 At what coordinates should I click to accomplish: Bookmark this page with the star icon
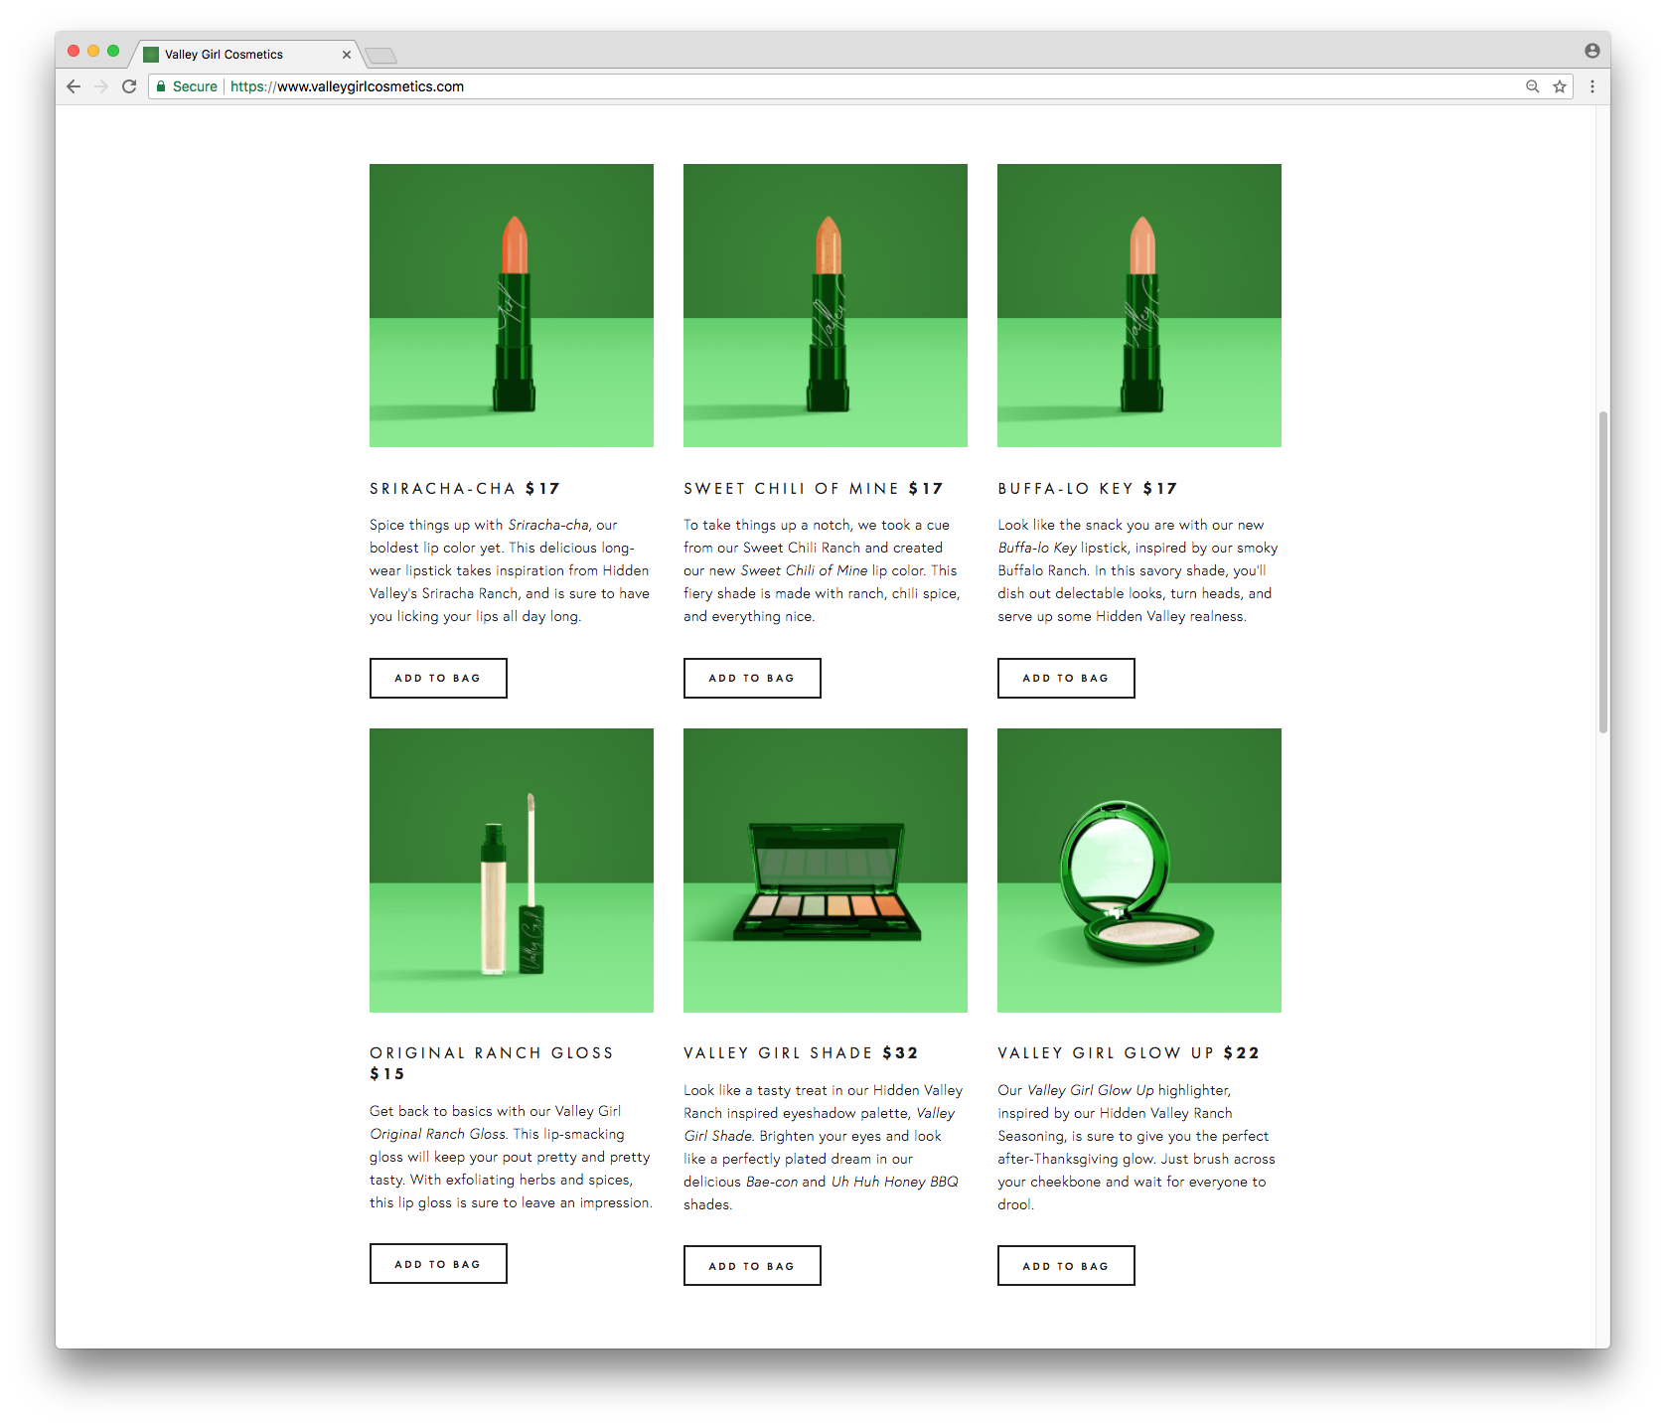click(x=1560, y=86)
